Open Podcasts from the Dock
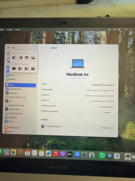Viewport: 135px width, 181px height. tap(63, 154)
